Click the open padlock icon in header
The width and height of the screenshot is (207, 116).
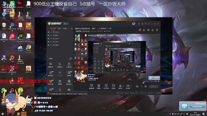(144, 30)
